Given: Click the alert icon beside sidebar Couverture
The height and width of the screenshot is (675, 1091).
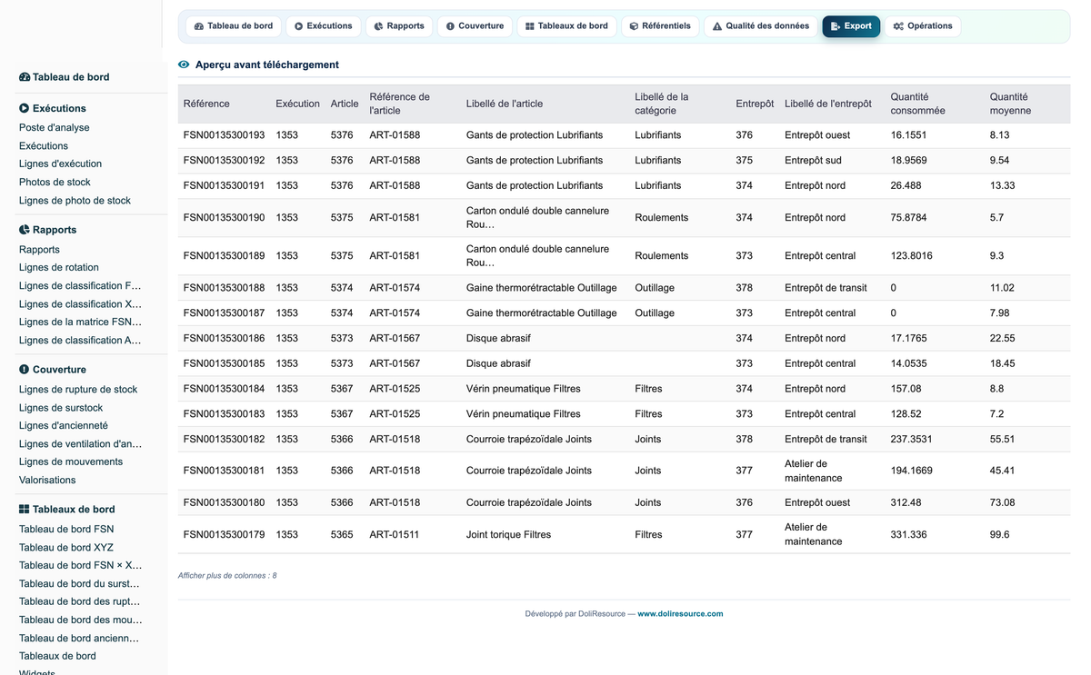Looking at the screenshot, I should click(25, 370).
